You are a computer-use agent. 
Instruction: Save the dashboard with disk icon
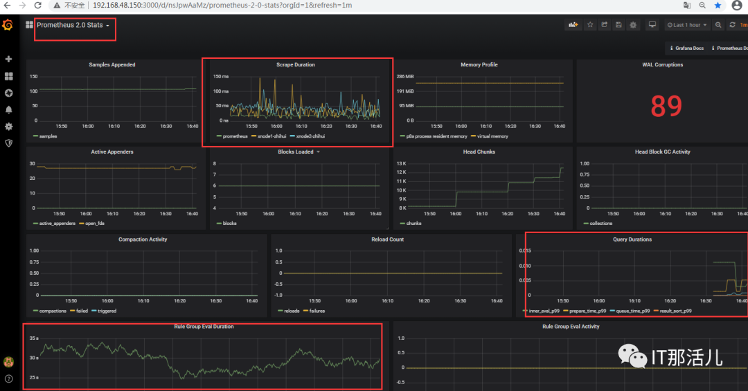pyautogui.click(x=618, y=25)
